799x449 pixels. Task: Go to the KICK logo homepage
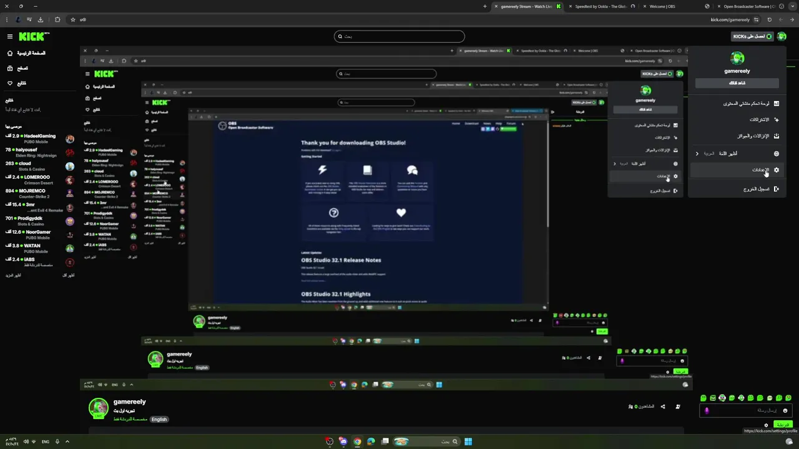coord(34,37)
